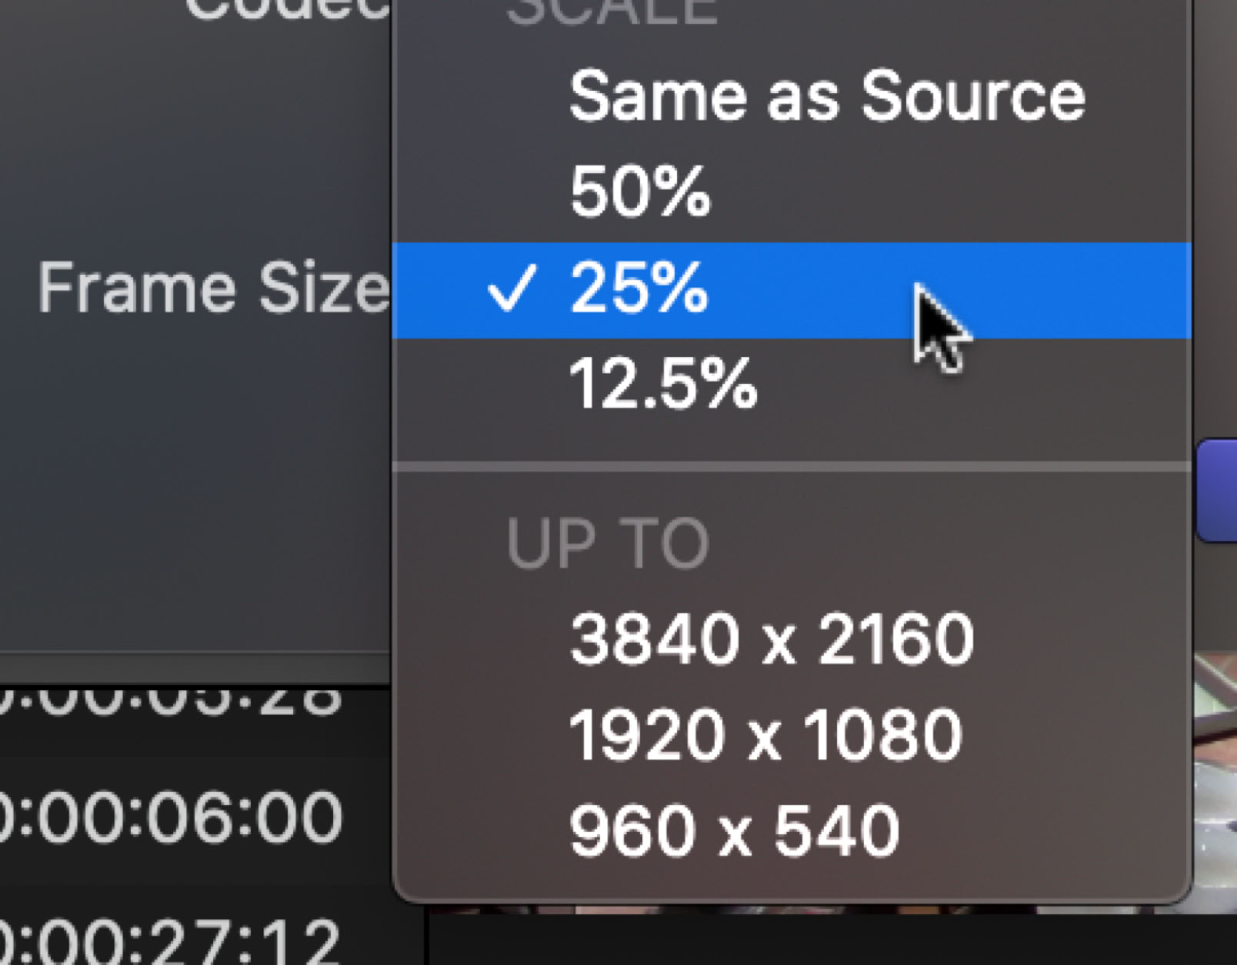1237x965 pixels.
Task: Select the Same as Source scale option
Action: (826, 97)
